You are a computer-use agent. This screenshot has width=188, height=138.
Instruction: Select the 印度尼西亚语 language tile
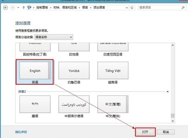point(113,47)
